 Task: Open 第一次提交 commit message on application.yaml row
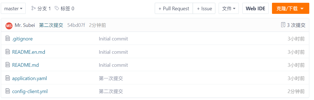point(111,78)
